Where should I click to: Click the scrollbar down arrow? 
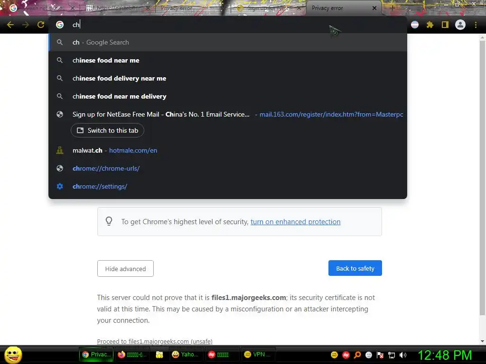tap(482, 341)
